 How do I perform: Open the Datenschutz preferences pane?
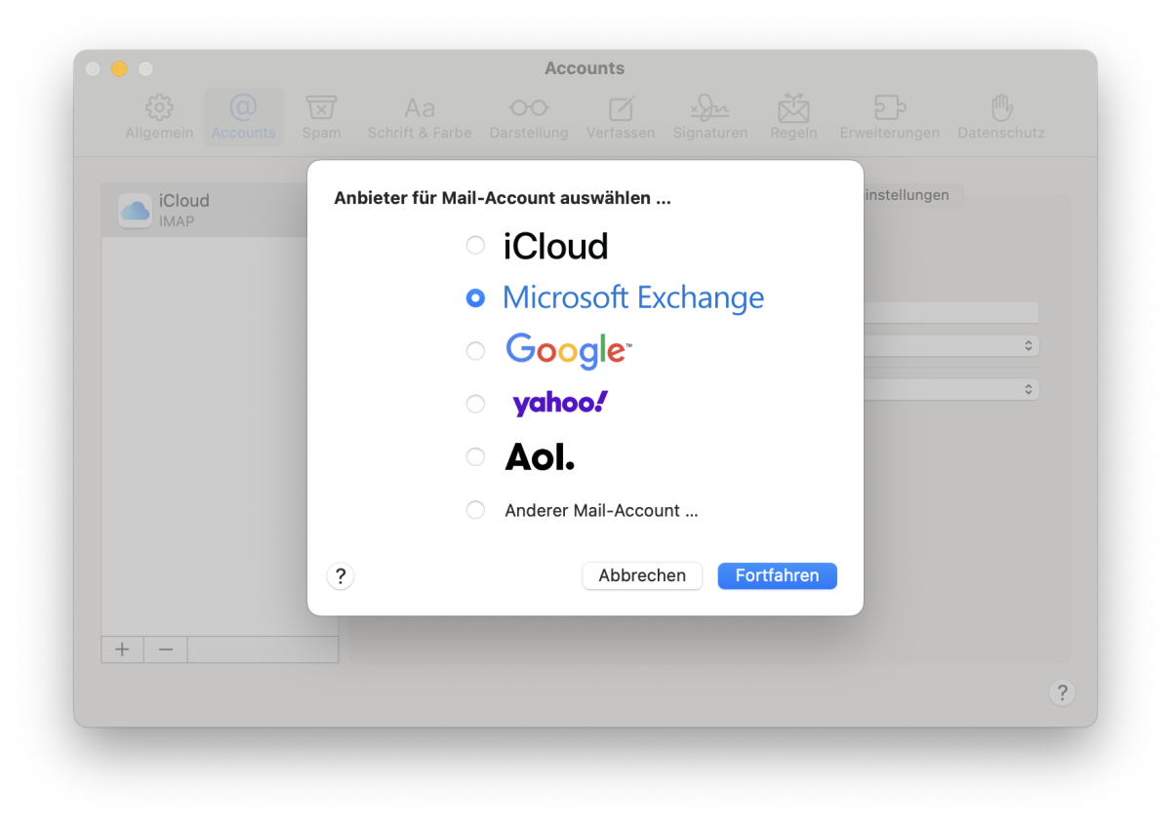coord(1001,118)
